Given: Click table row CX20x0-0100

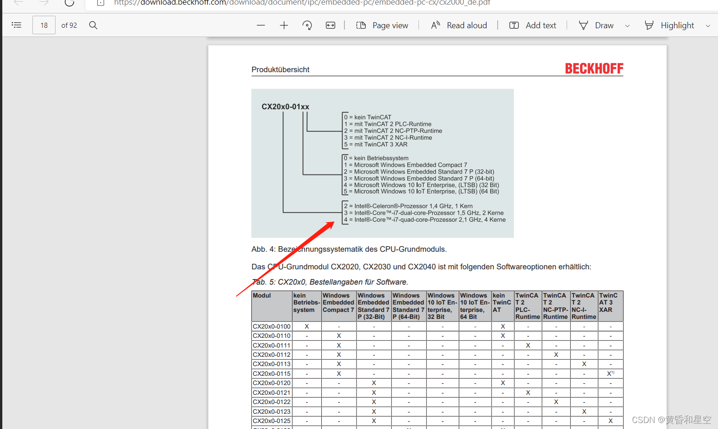Looking at the screenshot, I should pyautogui.click(x=437, y=326).
